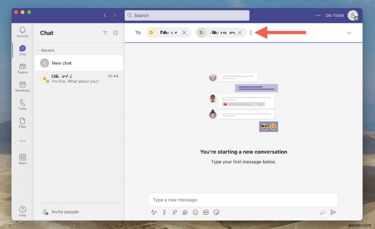Open Settings and more ellipsis in title bar
This screenshot has height=229, width=375.
pyautogui.click(x=318, y=15)
